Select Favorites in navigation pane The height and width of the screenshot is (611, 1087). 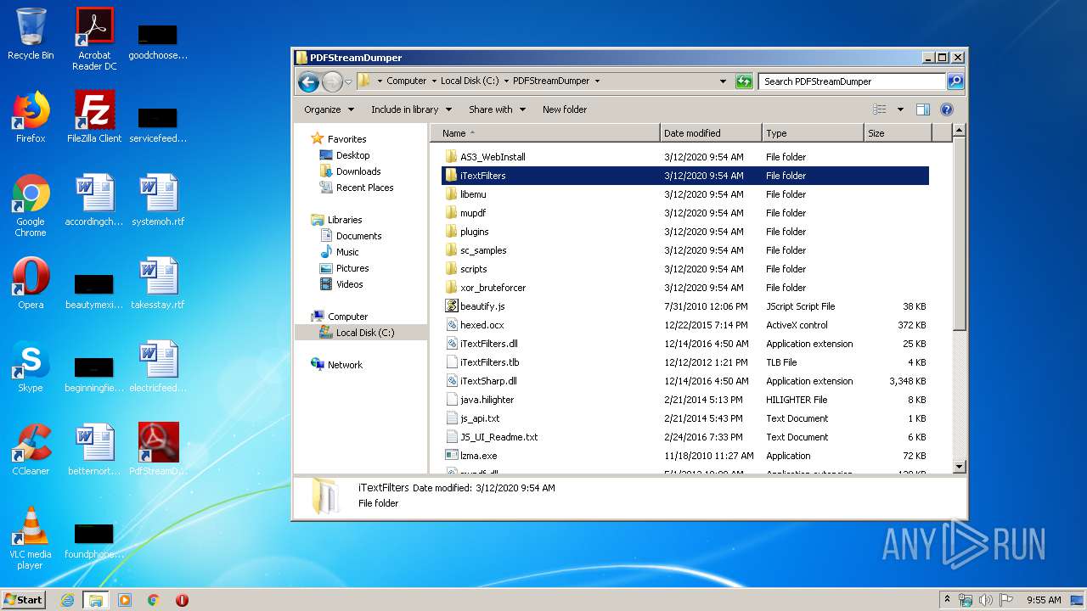coord(339,139)
